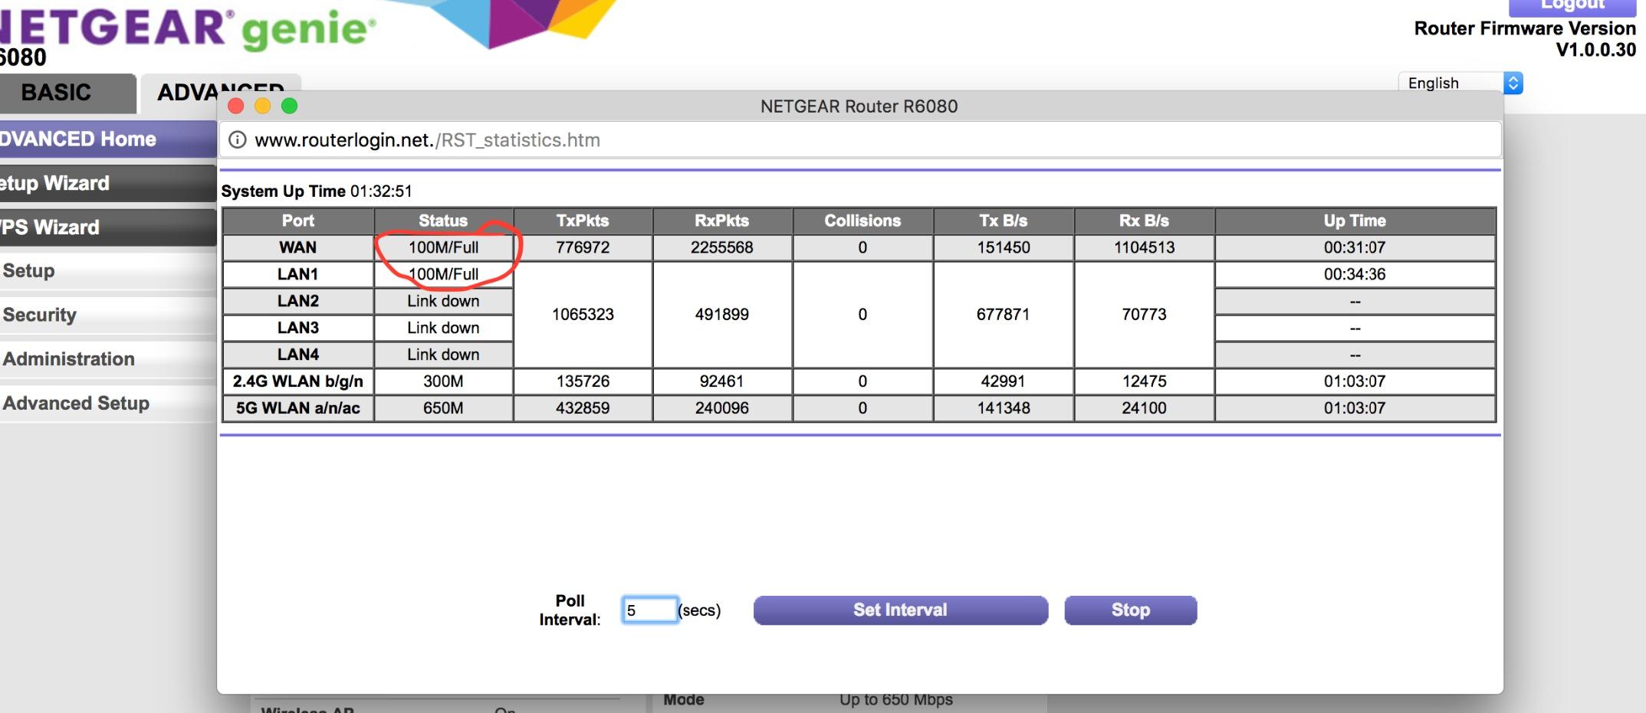Click the Collisions column header
Image resolution: width=1646 pixels, height=713 pixels.
coord(862,221)
